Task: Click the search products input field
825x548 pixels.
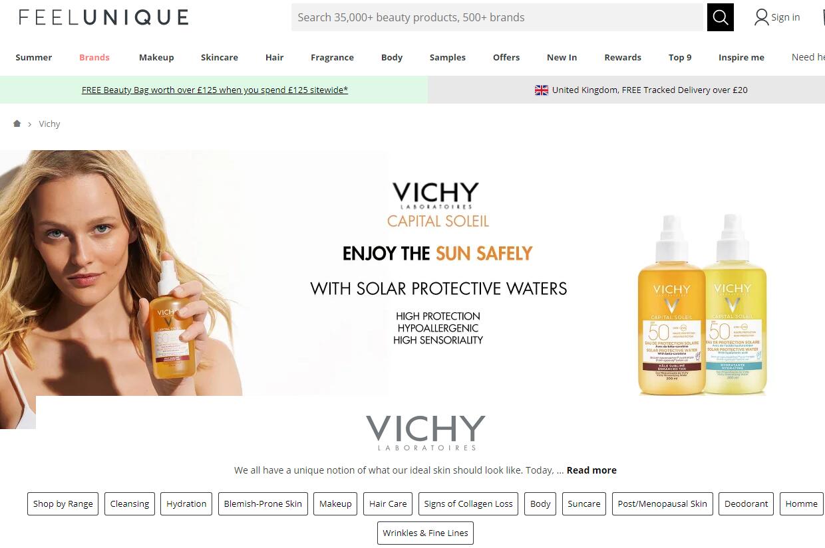Action: 498,17
